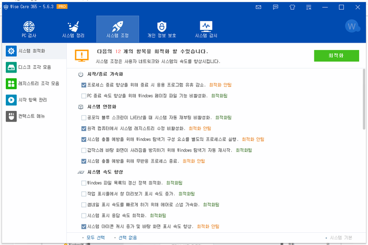
Task: Click the 레지스트리 조각 모음 blocks icon
Action: coord(11,84)
